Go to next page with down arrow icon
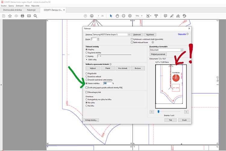 (92, 16)
